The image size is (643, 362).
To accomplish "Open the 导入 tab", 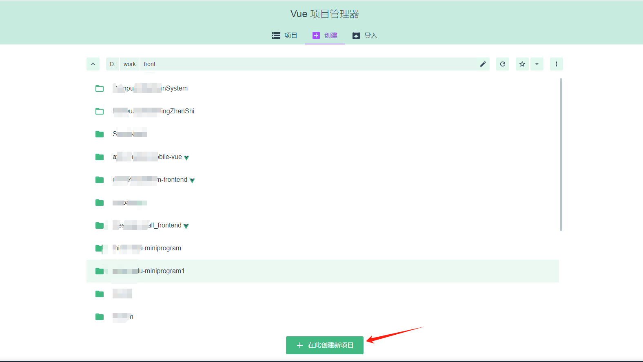I will 365,35.
